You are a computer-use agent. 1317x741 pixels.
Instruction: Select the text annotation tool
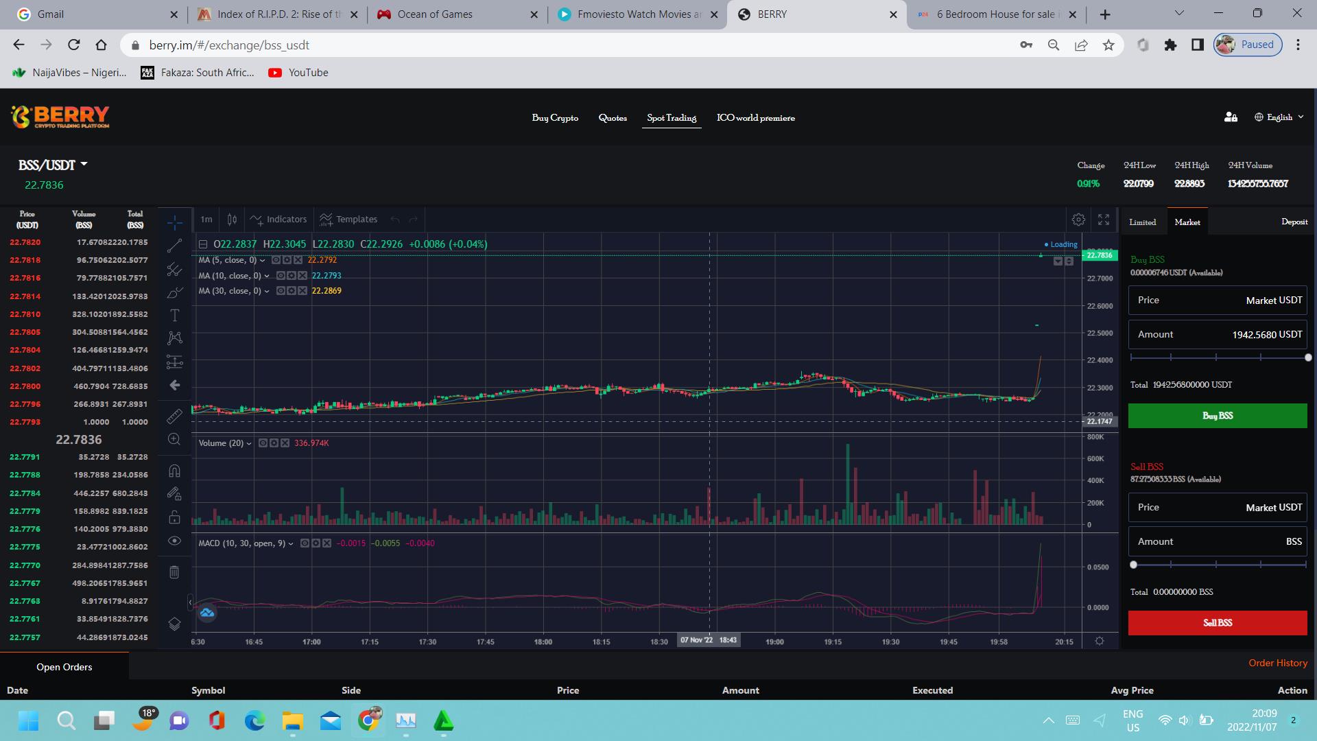pos(174,315)
